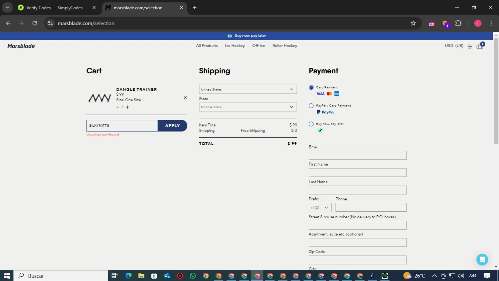Screen dimensions: 499x281
Task: Show hidden system tray icons
Action: pos(434,276)
